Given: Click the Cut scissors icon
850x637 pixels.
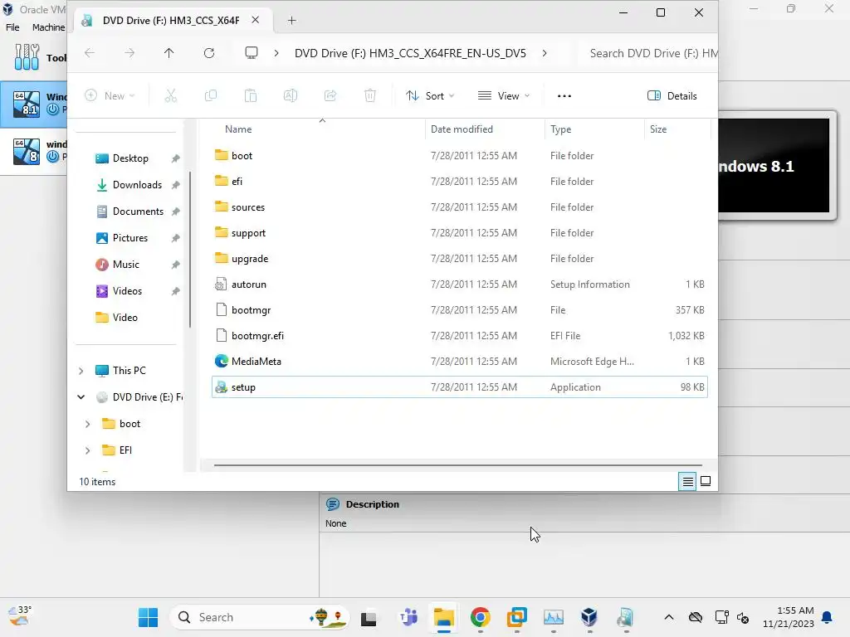Looking at the screenshot, I should (171, 96).
